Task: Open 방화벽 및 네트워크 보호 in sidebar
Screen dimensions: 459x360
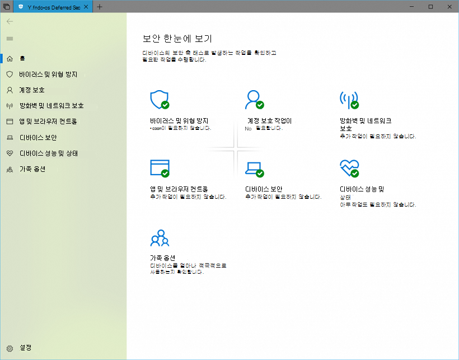Action: click(x=51, y=105)
